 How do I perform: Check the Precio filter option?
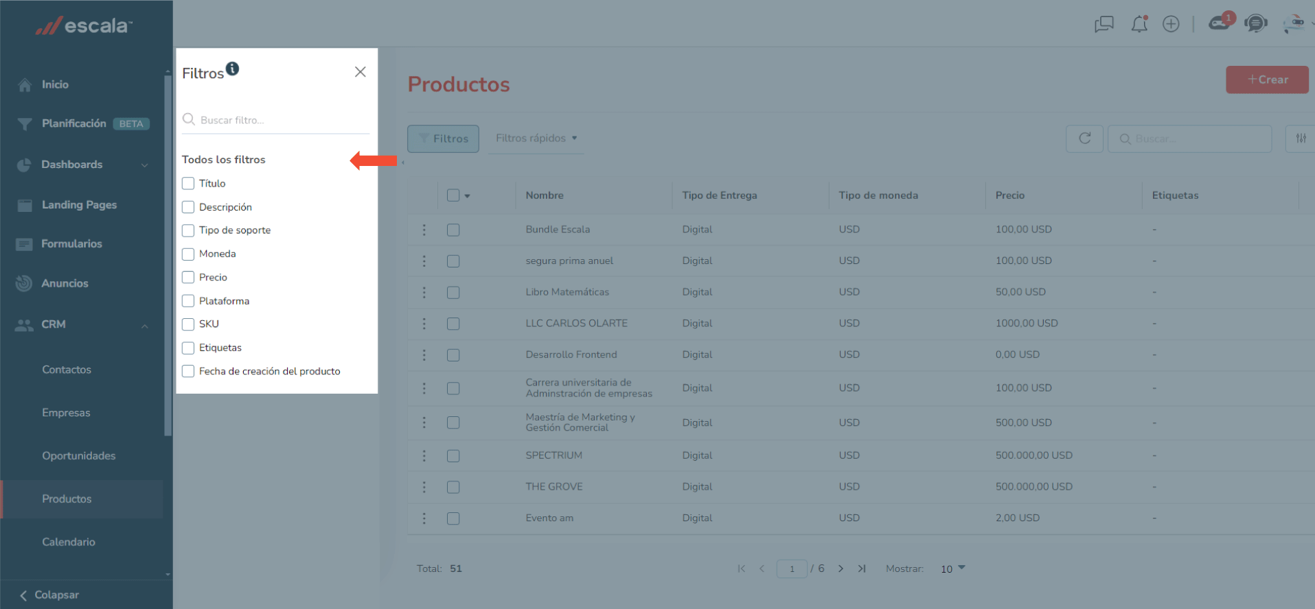(x=188, y=278)
